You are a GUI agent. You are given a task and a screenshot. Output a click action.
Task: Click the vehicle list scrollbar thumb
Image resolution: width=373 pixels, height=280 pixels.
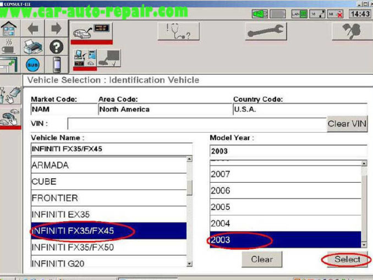point(189,188)
